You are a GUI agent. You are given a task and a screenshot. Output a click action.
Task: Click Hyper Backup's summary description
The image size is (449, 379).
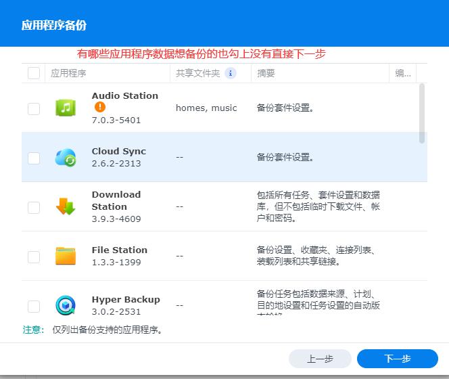click(x=318, y=302)
